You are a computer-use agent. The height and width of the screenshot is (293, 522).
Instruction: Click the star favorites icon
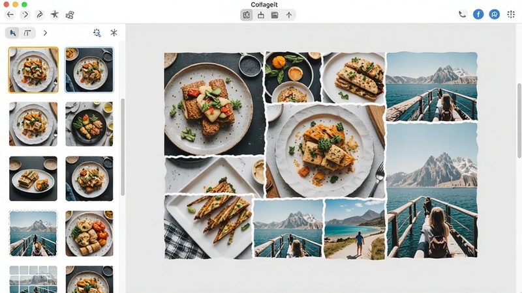[x=55, y=14]
